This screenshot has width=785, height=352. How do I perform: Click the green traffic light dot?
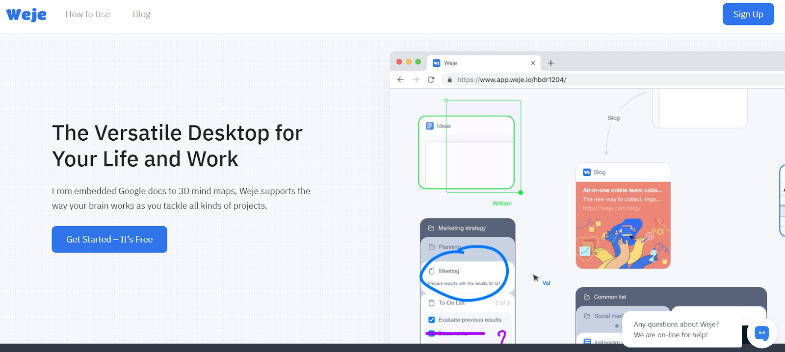pyautogui.click(x=418, y=62)
